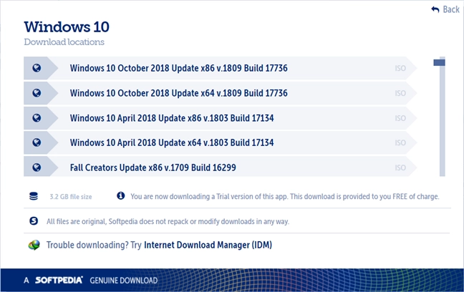The width and height of the screenshot is (464, 292).
Task: Open the Internet Download Manager (IDM) link
Action: coord(208,245)
